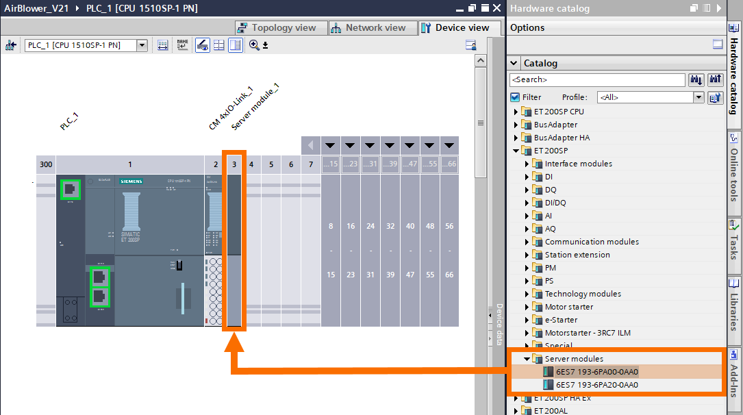Viewport: 743px width, 415px height.
Task: Click slot header number 4
Action: tap(251, 164)
